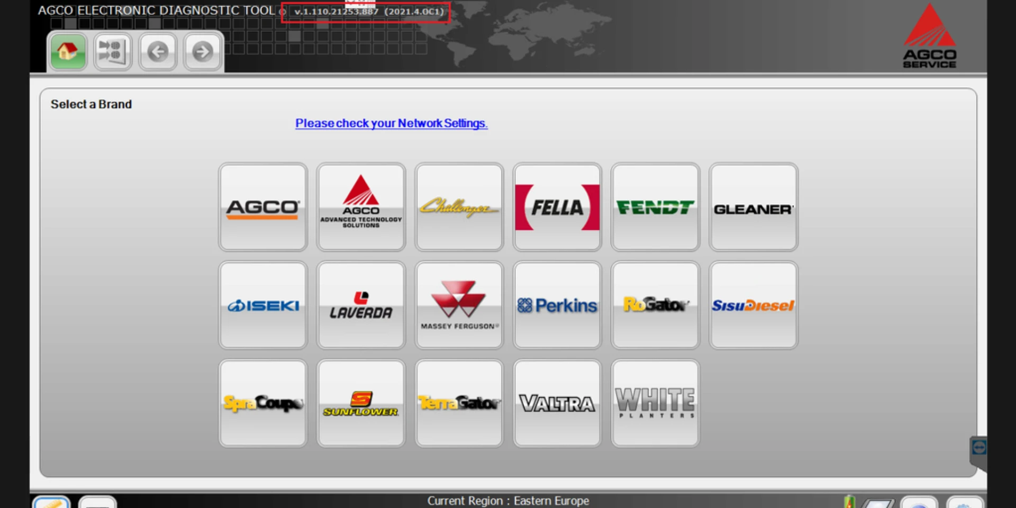Select the Iseki brand tile

click(263, 305)
